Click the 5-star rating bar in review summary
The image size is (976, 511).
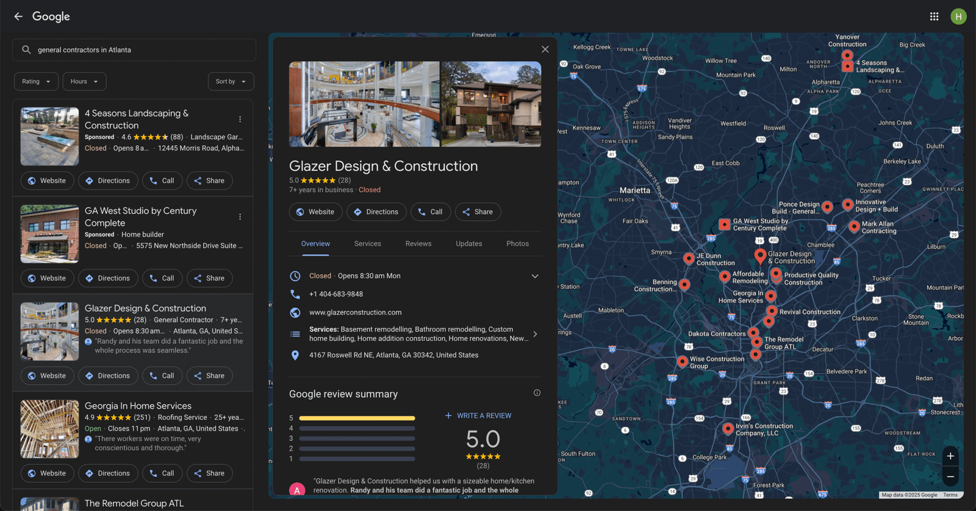(357, 418)
